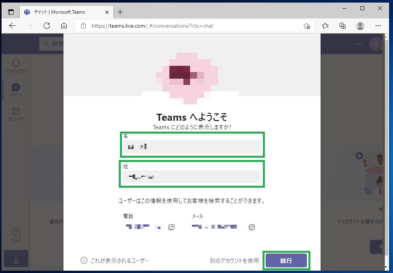Click the scrollbar up arrow
393x273 pixels.
tap(386, 37)
